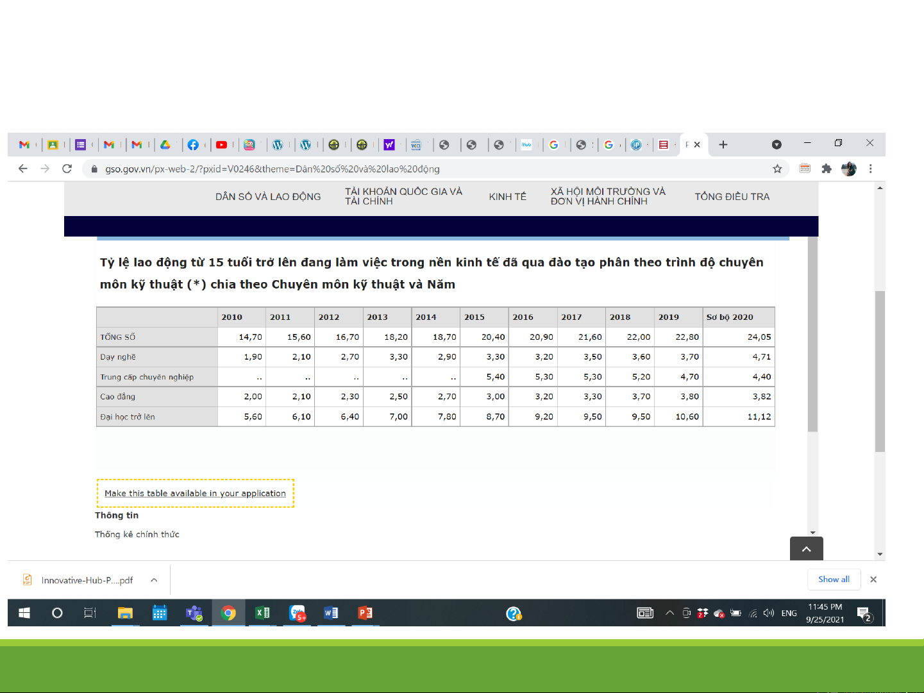Click 'Make this table available in your application'
This screenshot has width=924, height=693.
pos(195,494)
